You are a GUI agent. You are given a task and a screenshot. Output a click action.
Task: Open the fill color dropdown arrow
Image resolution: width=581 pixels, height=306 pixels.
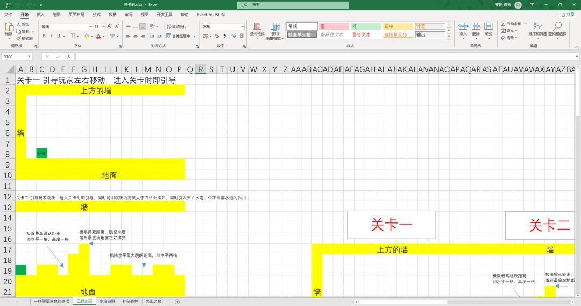coord(91,36)
